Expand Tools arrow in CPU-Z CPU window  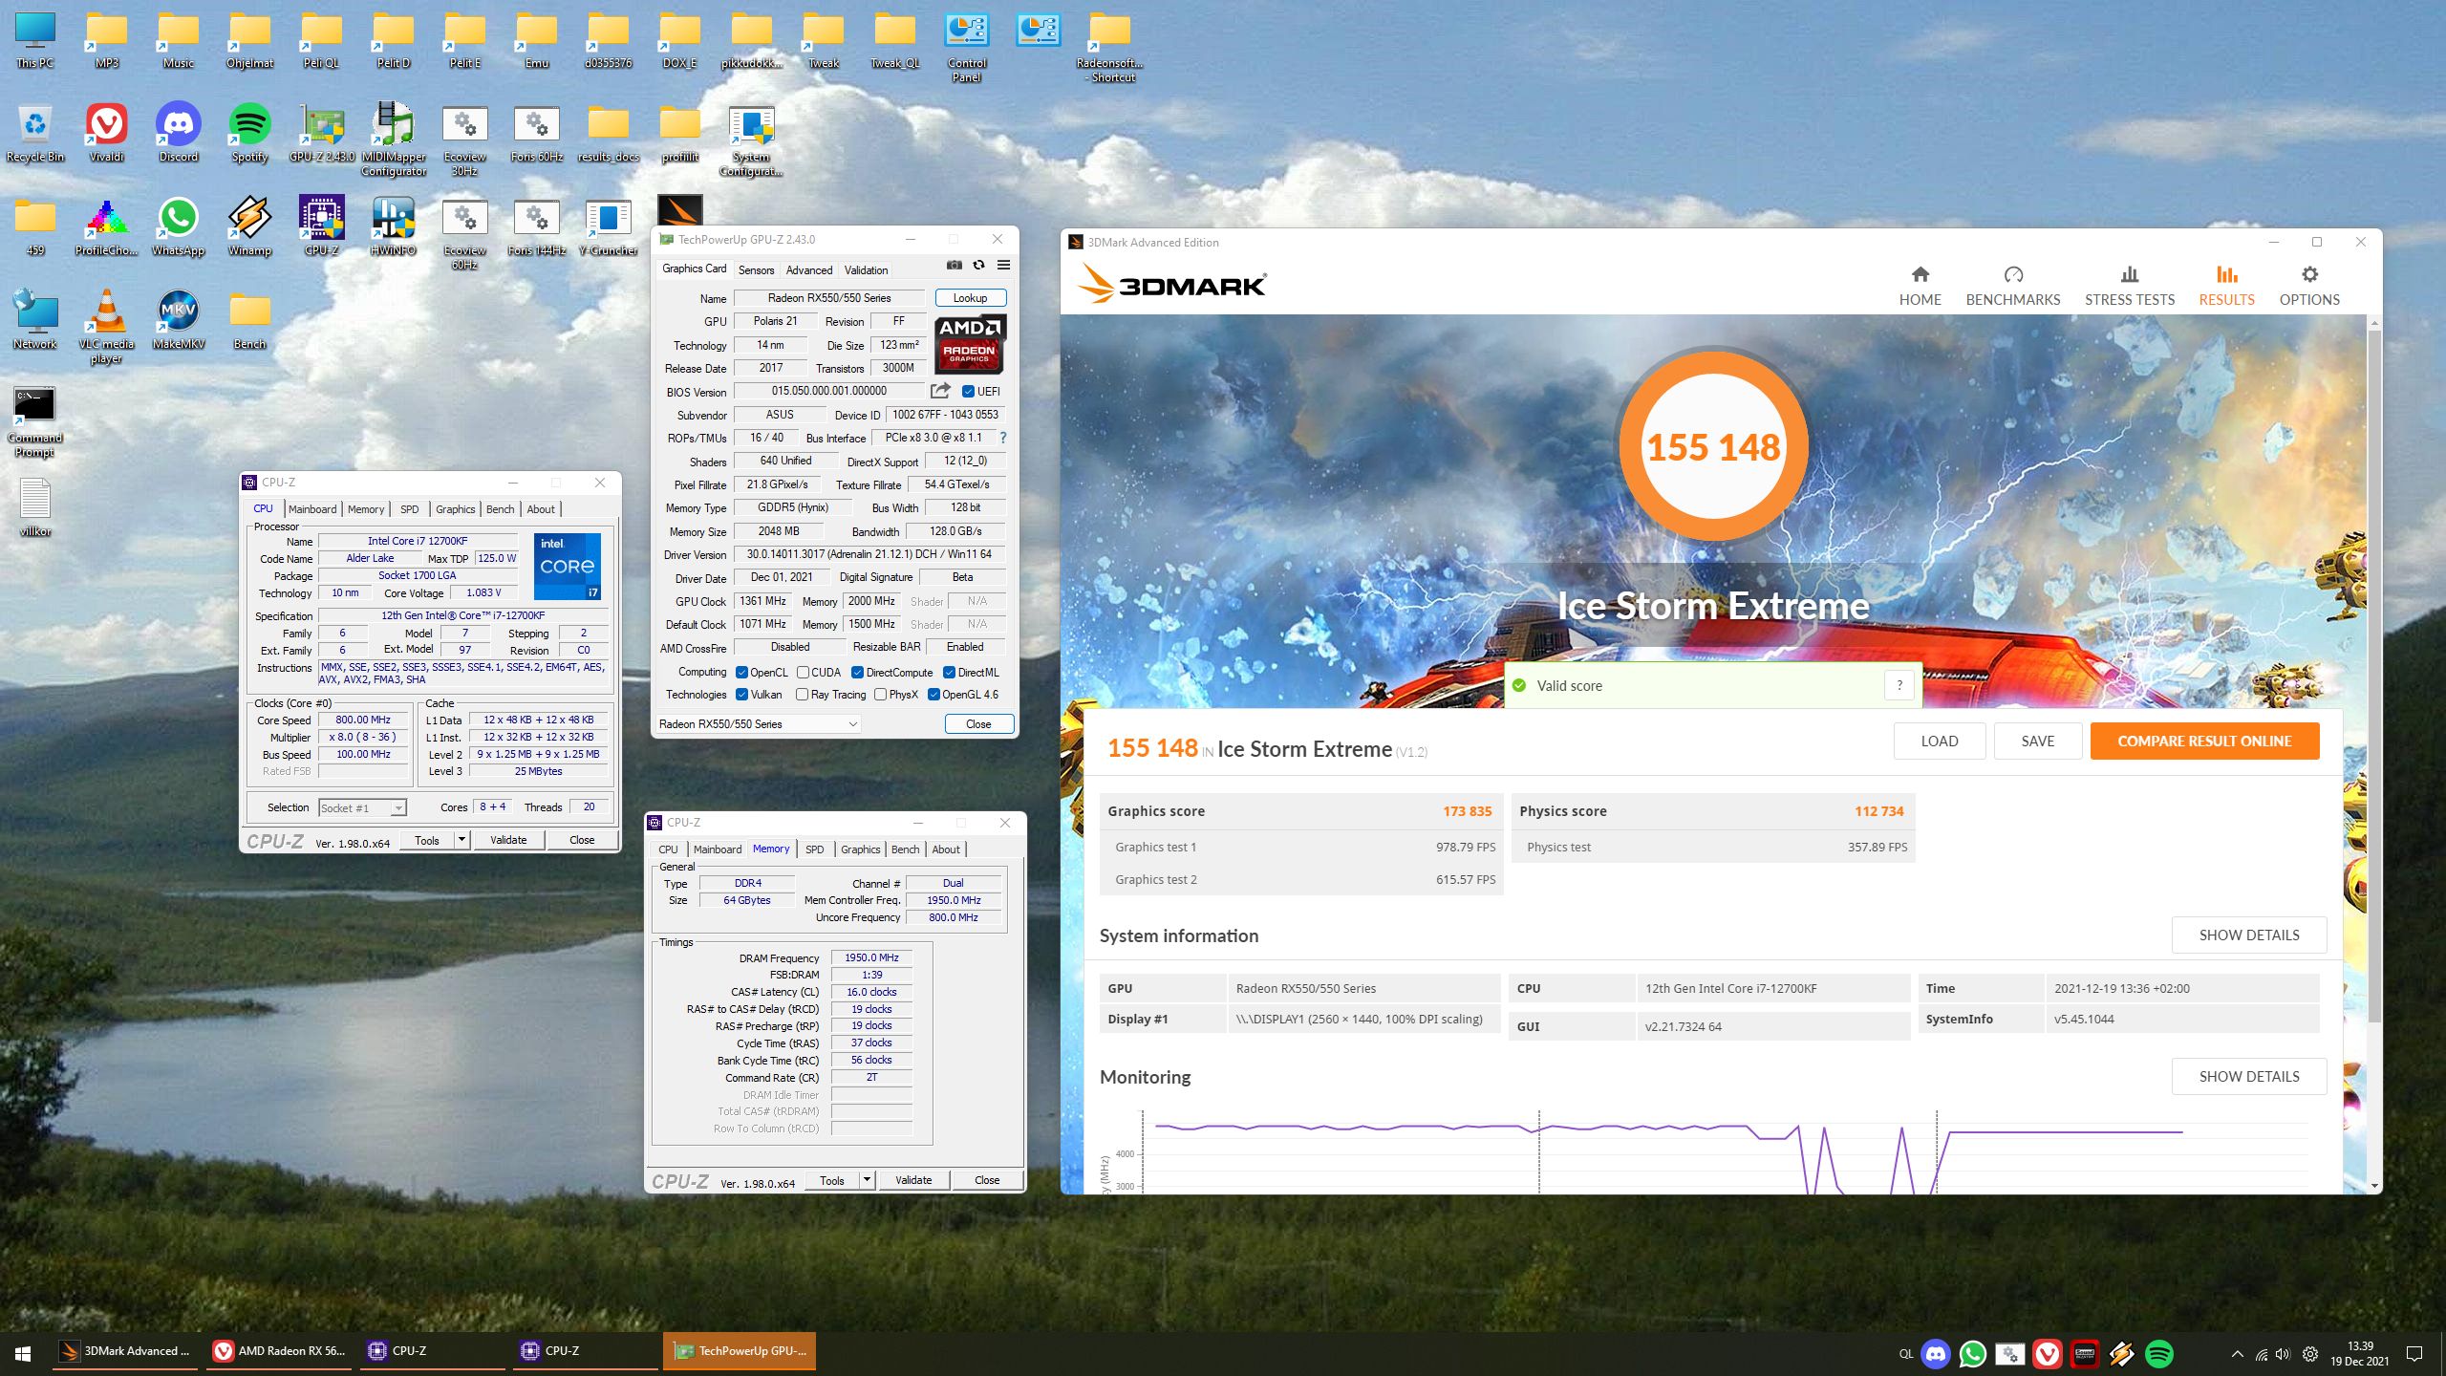pyautogui.click(x=461, y=840)
